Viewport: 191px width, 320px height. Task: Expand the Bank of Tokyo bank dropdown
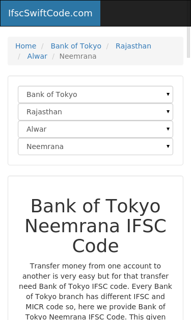96,94
